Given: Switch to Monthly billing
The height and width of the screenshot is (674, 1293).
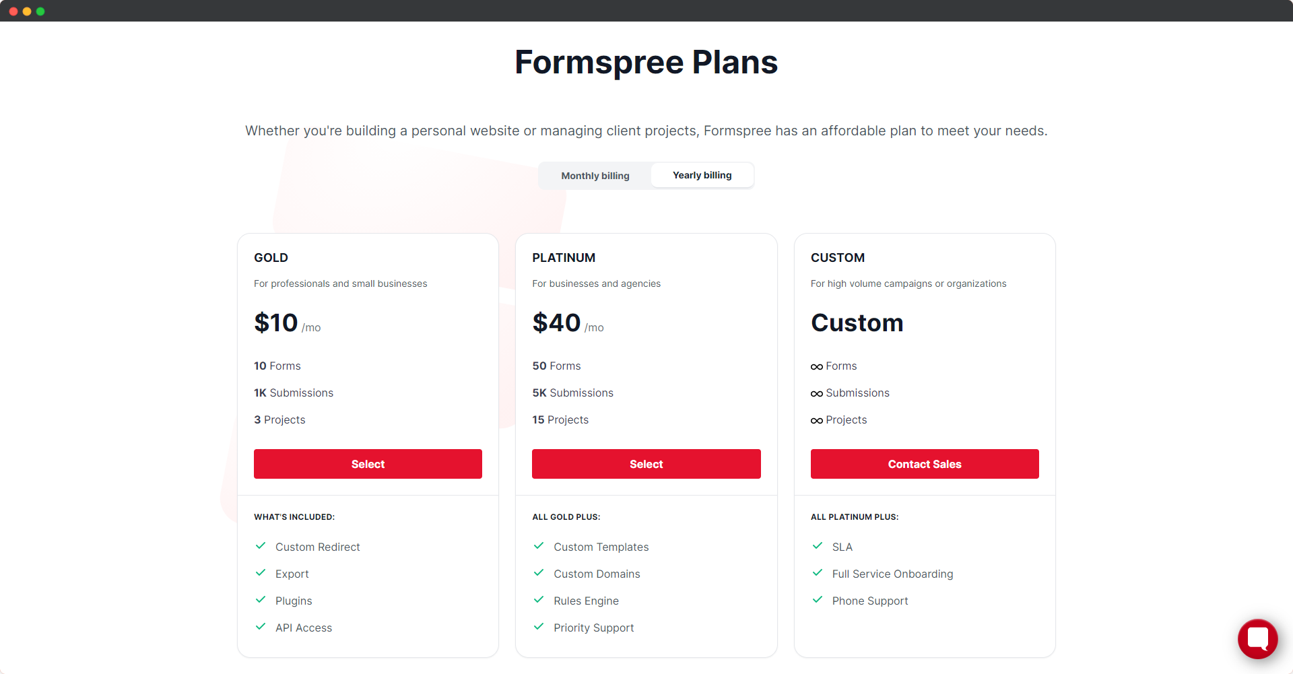Looking at the screenshot, I should (x=595, y=176).
